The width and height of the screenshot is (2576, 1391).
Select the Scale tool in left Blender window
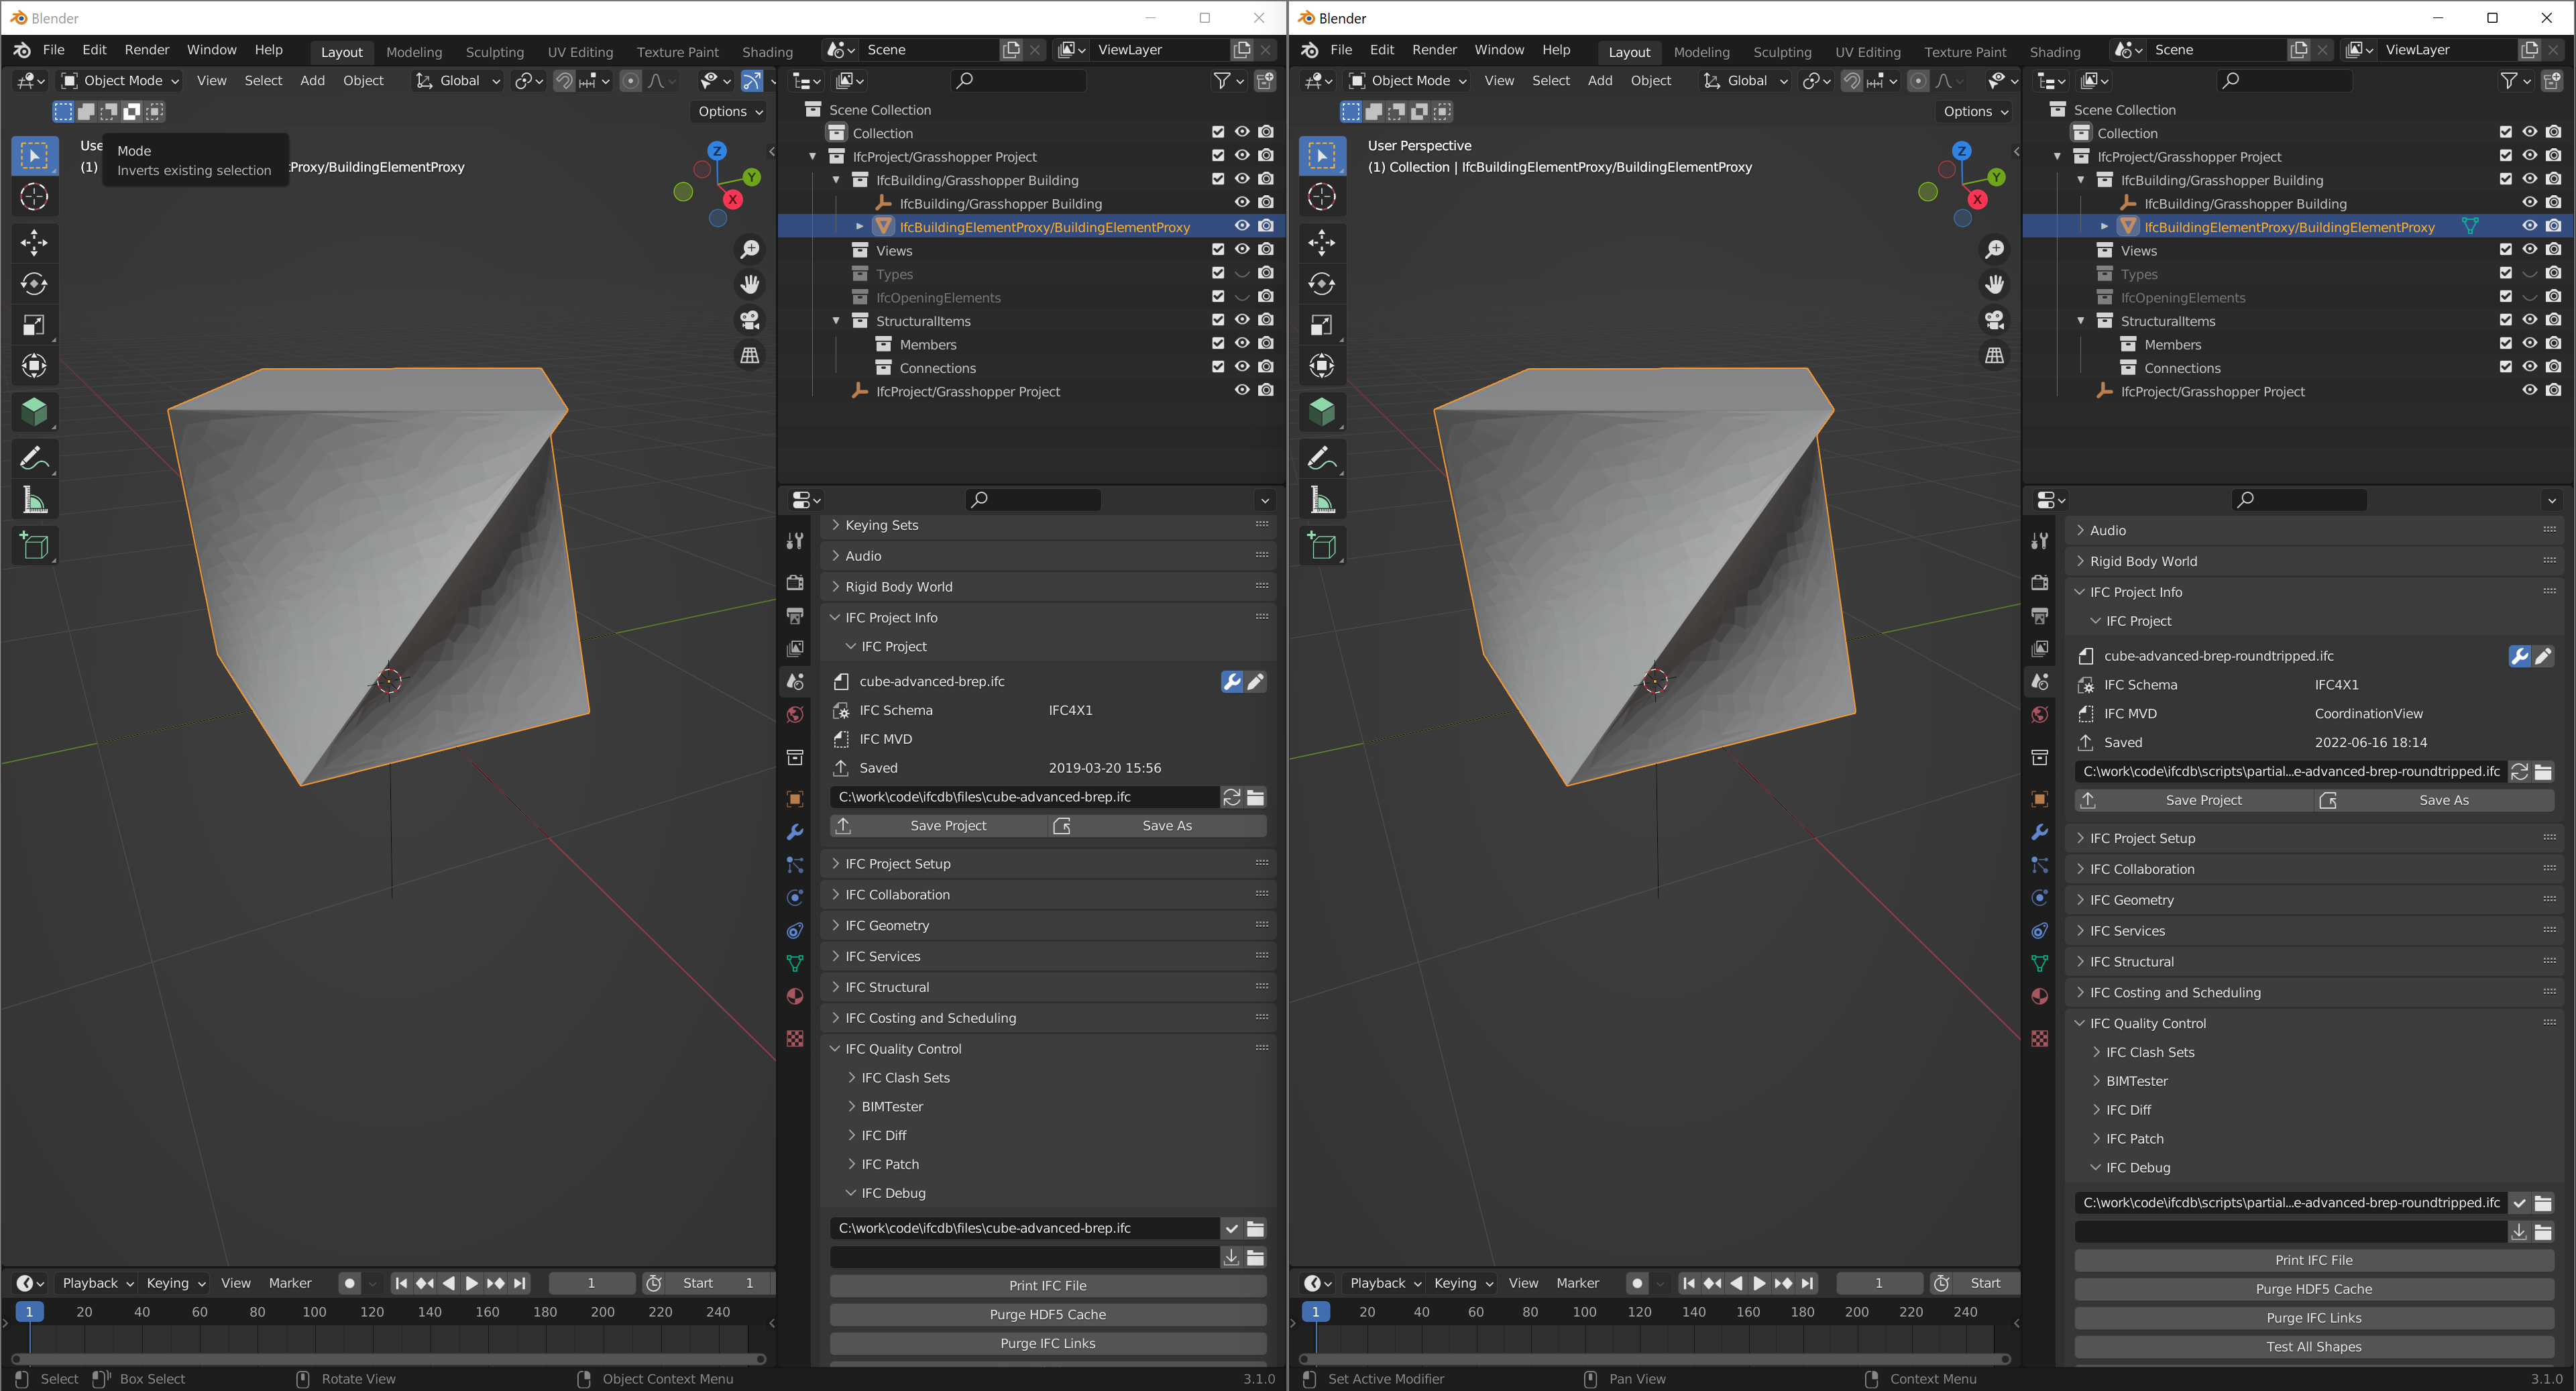coord(34,325)
